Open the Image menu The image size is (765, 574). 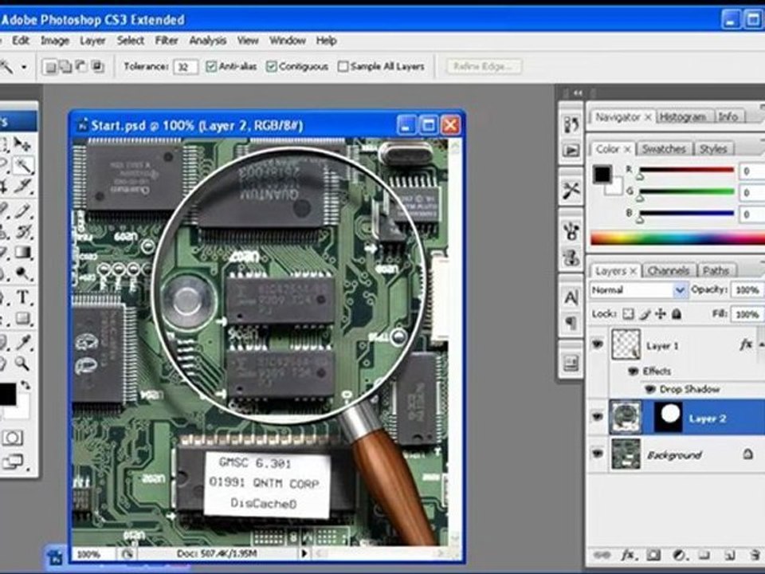click(55, 41)
